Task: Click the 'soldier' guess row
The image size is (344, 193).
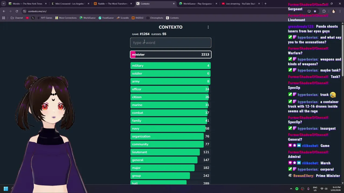Action: (x=171, y=73)
